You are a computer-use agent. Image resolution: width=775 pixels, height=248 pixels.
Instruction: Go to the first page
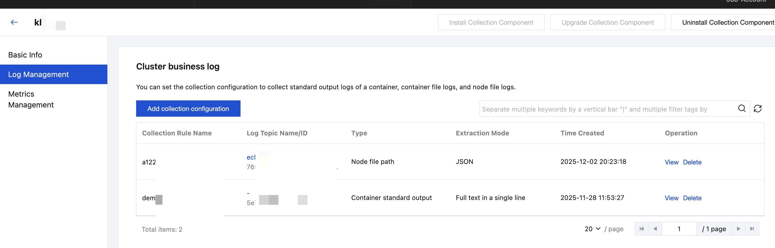pos(641,229)
